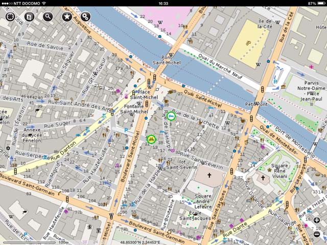Tap the Quai du Marché Neuf label
The image size is (327, 245).
pyautogui.click(x=220, y=66)
